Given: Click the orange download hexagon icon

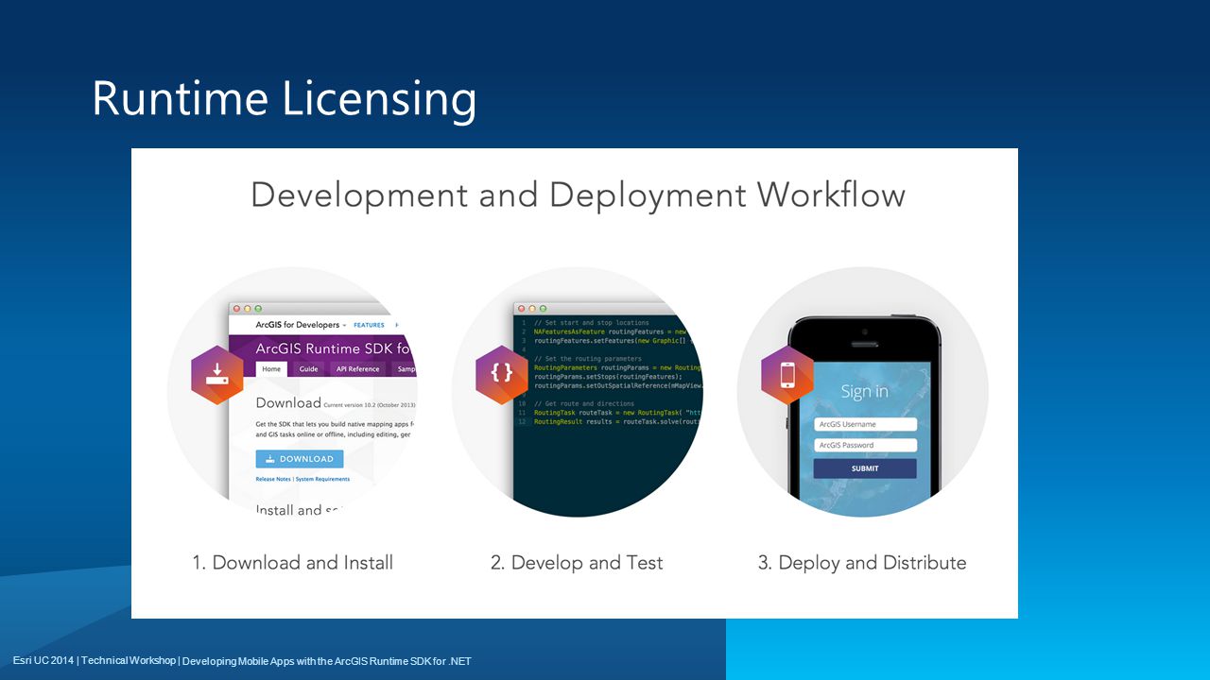Looking at the screenshot, I should 217,375.
